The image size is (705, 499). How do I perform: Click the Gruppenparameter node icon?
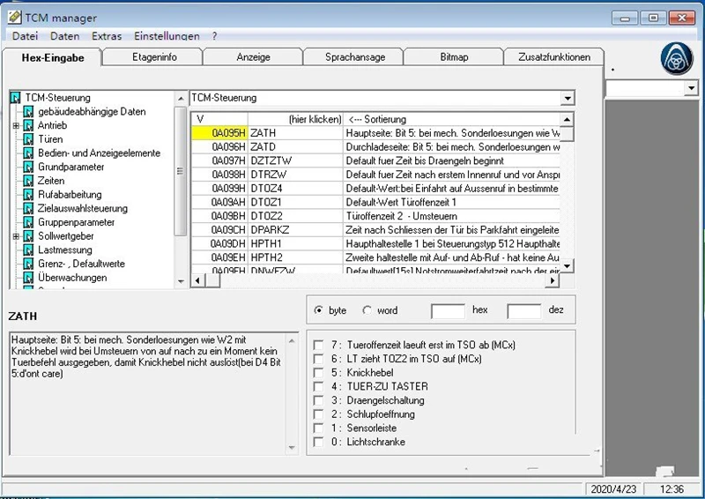click(28, 222)
